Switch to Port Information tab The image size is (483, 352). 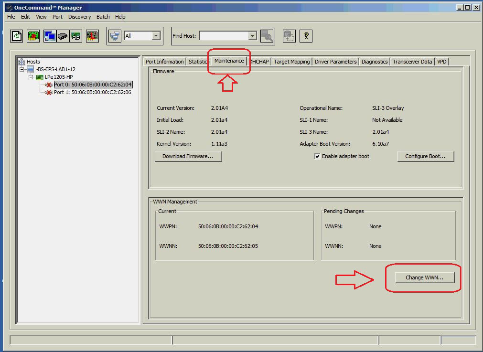(x=164, y=62)
